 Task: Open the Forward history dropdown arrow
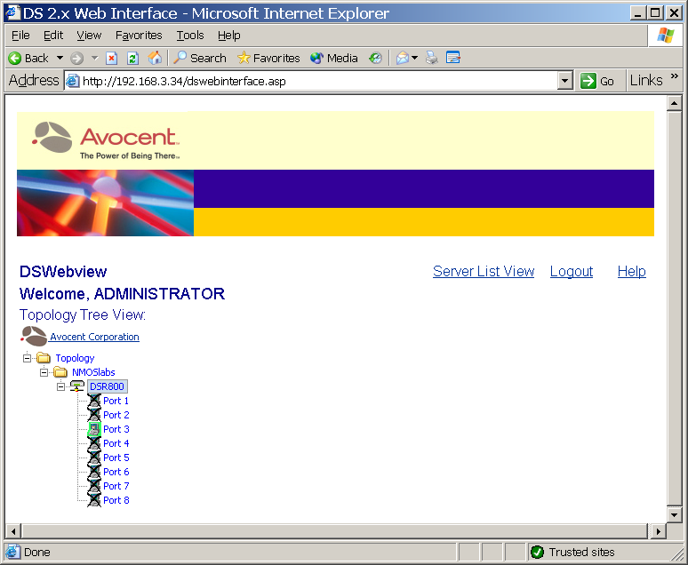[x=95, y=58]
